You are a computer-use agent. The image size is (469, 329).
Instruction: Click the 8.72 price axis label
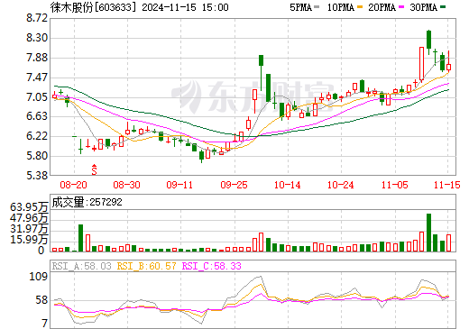point(37,18)
